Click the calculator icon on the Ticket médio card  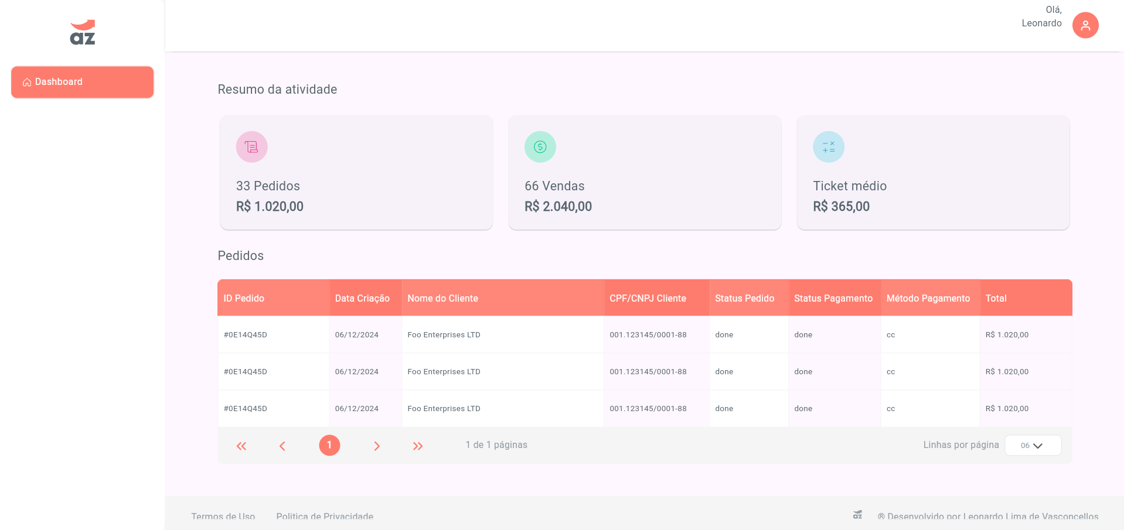click(x=828, y=146)
